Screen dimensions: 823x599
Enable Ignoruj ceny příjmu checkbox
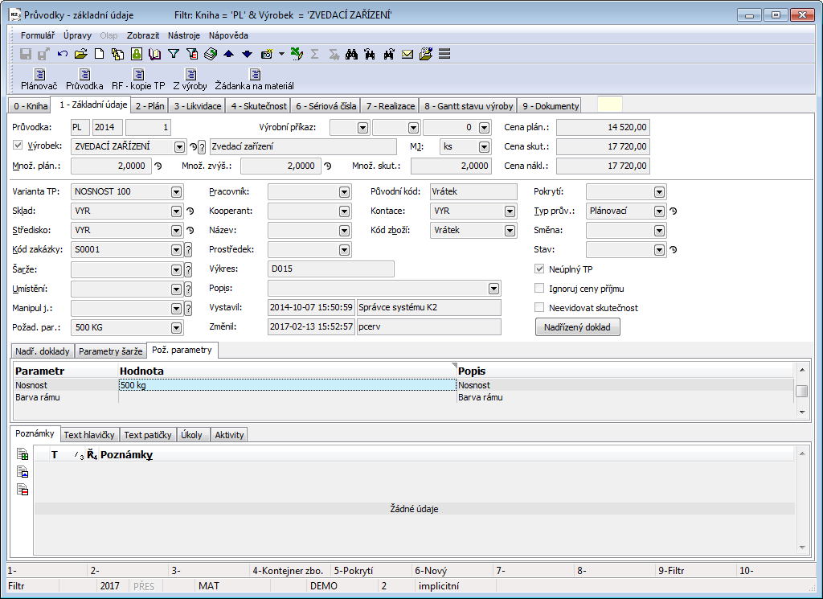click(x=540, y=288)
